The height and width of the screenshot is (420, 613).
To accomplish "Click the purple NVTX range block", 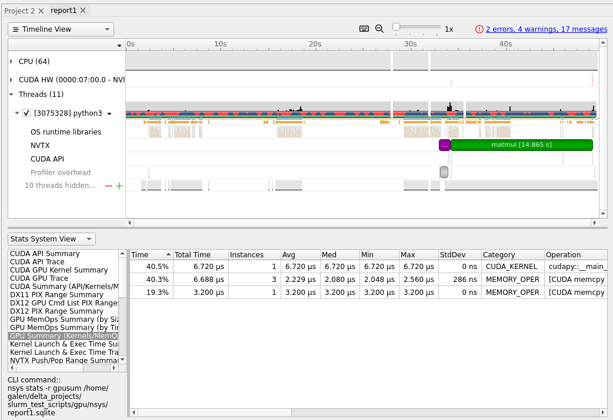I will coord(444,145).
